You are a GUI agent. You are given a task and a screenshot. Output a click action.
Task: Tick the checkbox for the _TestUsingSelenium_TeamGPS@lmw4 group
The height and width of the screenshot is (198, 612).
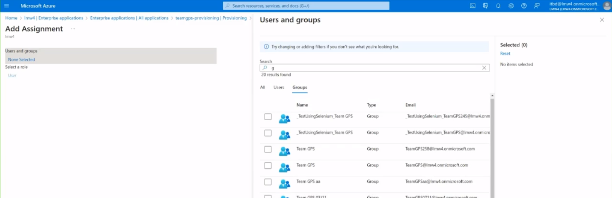[x=268, y=133]
